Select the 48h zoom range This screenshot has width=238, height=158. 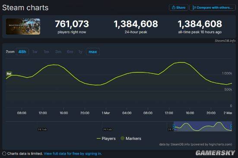tap(22, 52)
